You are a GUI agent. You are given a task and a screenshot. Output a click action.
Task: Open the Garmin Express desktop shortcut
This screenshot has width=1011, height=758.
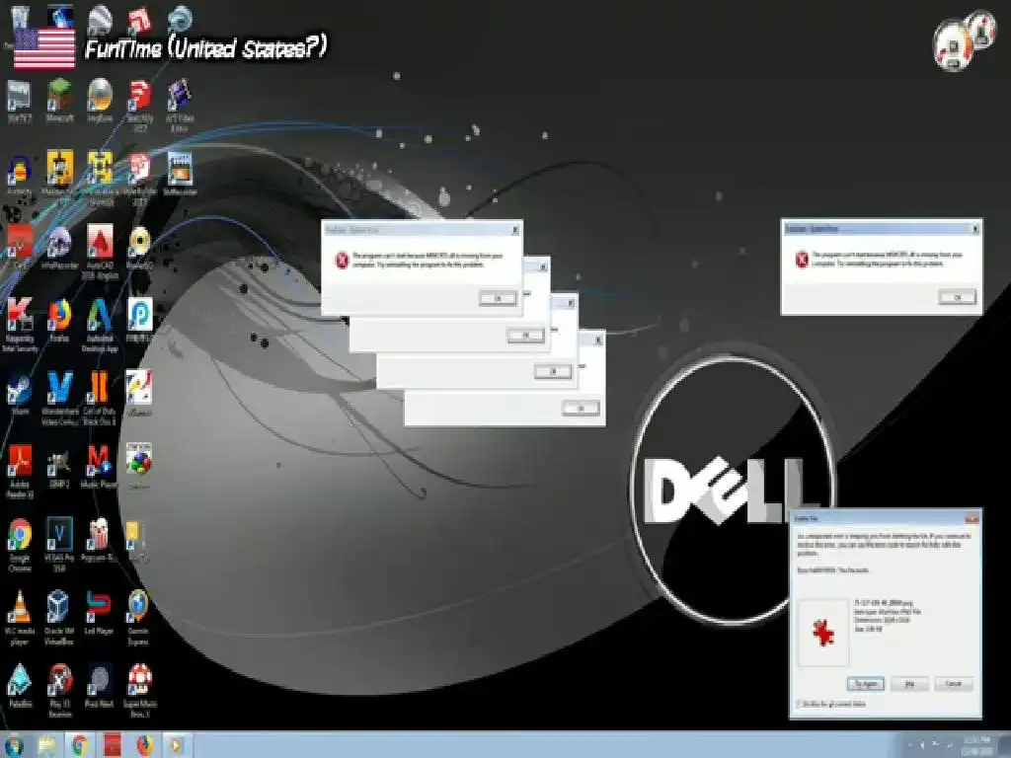click(138, 619)
